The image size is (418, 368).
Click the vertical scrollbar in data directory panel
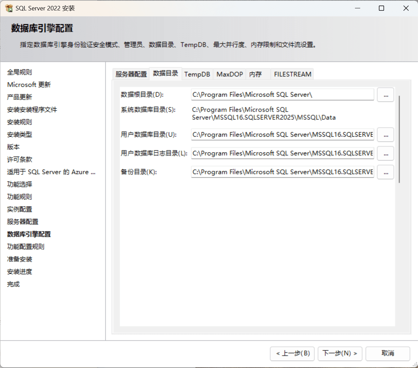click(x=399, y=139)
